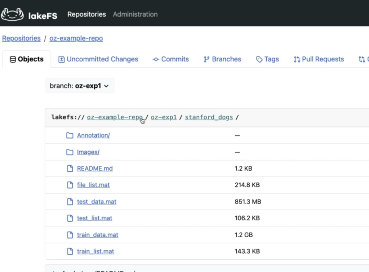Click the 143.3 KB size value
This screenshot has height=272, width=369.
(247, 252)
